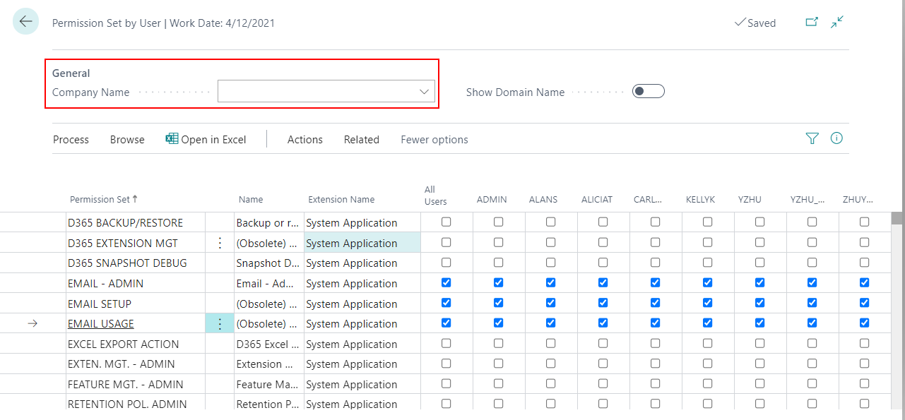Click the Fewer options link
The width and height of the screenshot is (905, 420).
click(x=434, y=139)
